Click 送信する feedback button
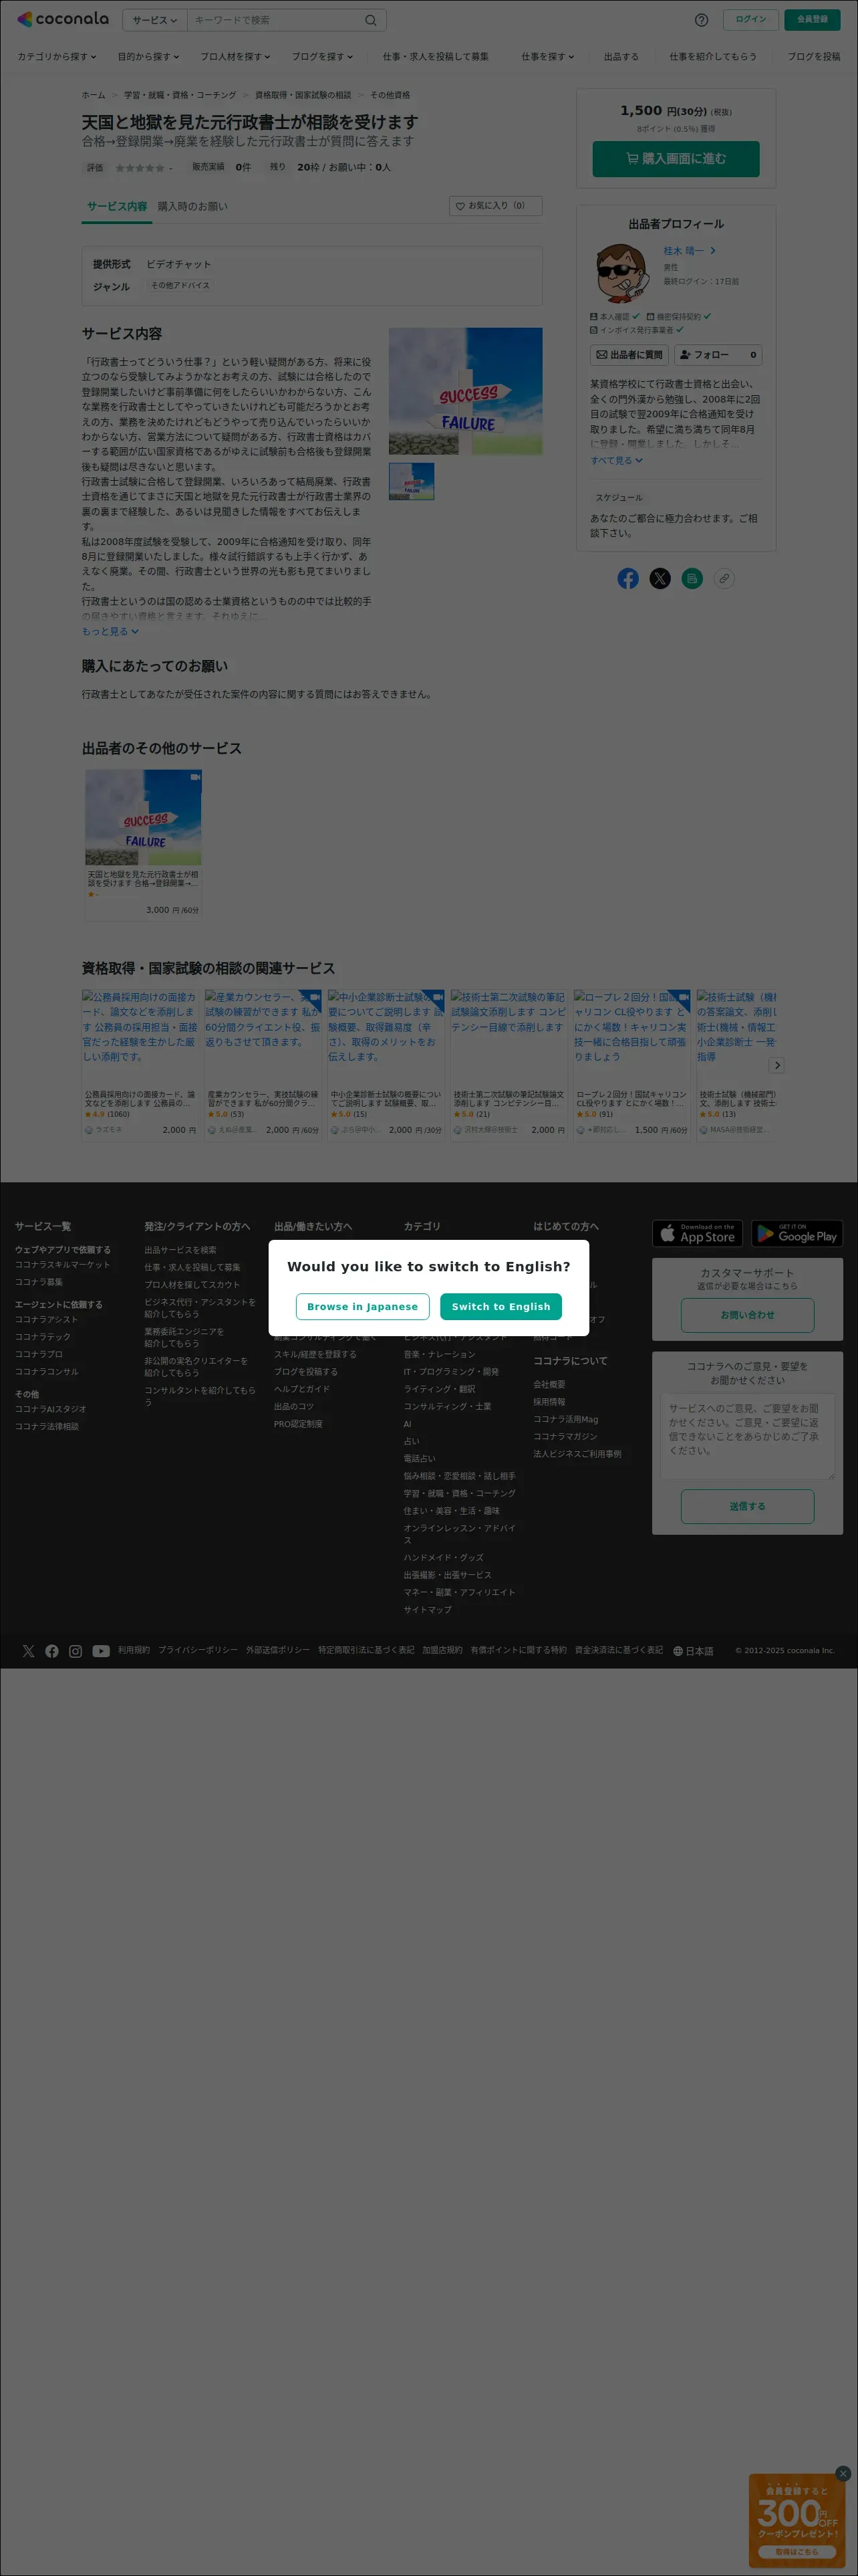Viewport: 858px width, 2576px height. 747,1506
